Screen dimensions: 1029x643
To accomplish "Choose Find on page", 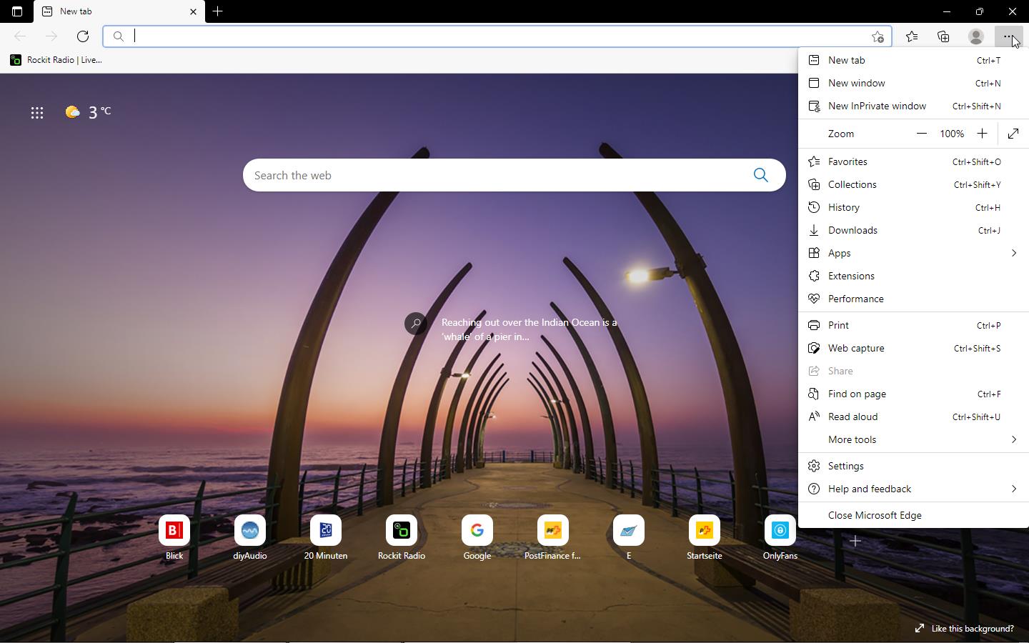I will point(913,394).
